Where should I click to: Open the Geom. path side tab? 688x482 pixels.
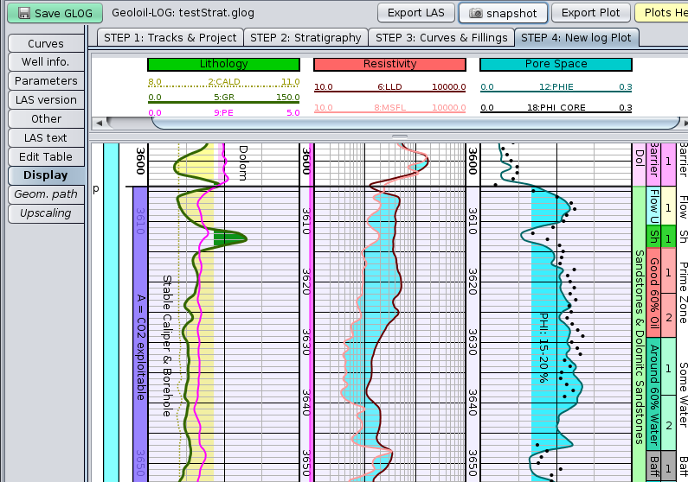pos(46,194)
